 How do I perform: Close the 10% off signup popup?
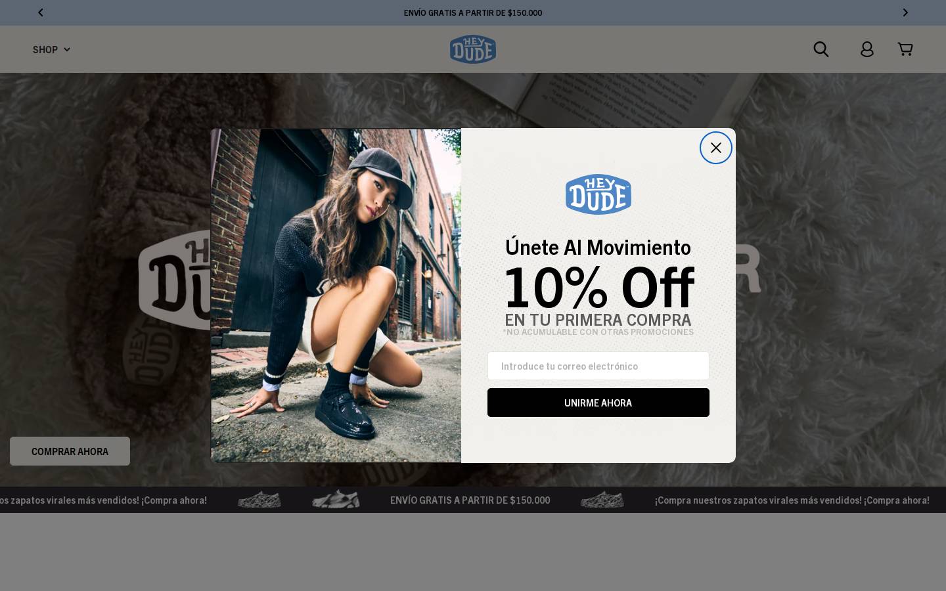coord(716,148)
